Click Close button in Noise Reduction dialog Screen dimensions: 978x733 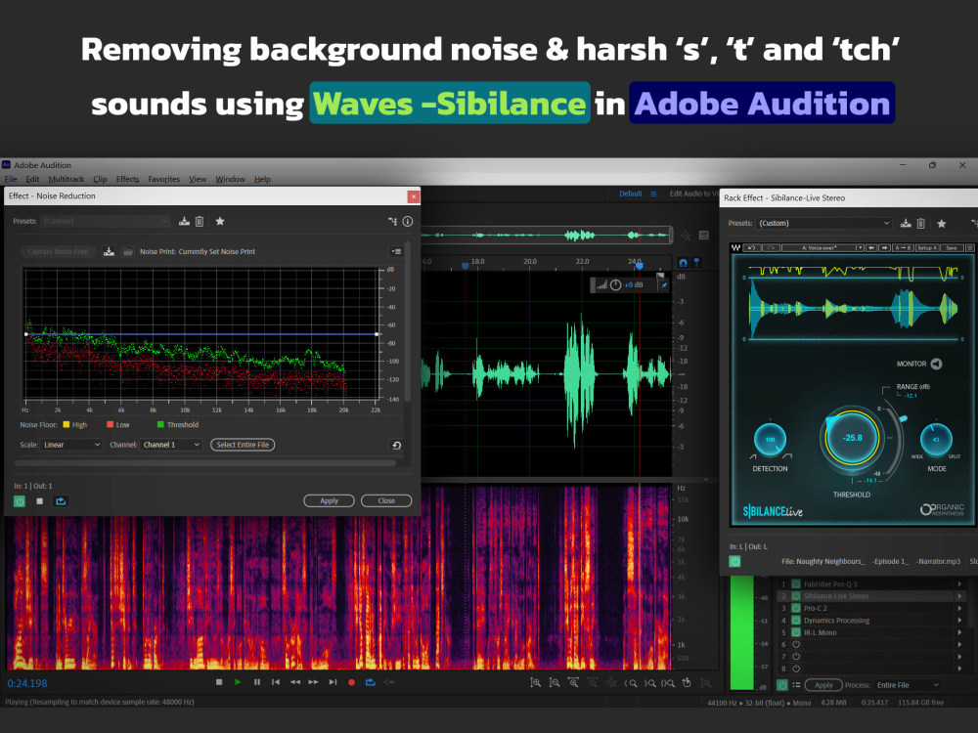point(386,501)
